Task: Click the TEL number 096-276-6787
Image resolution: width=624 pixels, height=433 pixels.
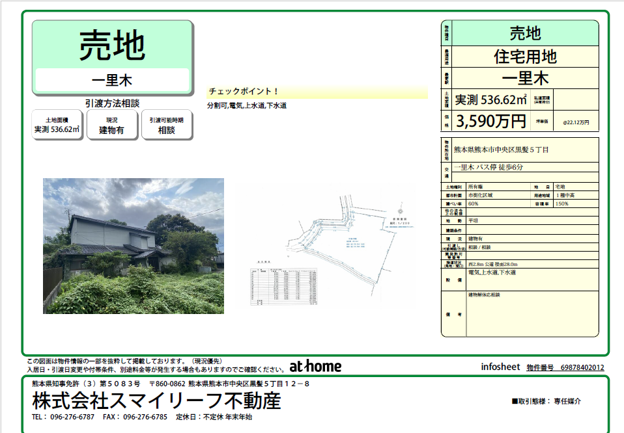Action: tap(72, 417)
